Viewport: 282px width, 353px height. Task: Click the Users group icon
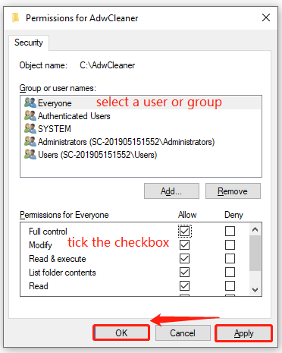[x=30, y=154]
